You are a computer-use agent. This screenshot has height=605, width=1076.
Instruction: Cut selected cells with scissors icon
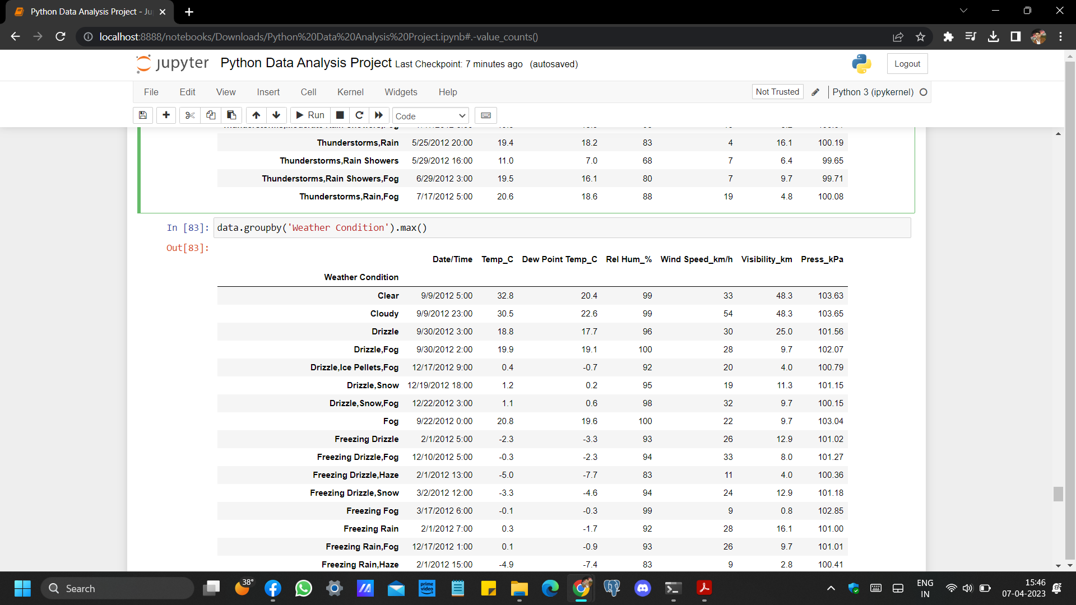(190, 115)
